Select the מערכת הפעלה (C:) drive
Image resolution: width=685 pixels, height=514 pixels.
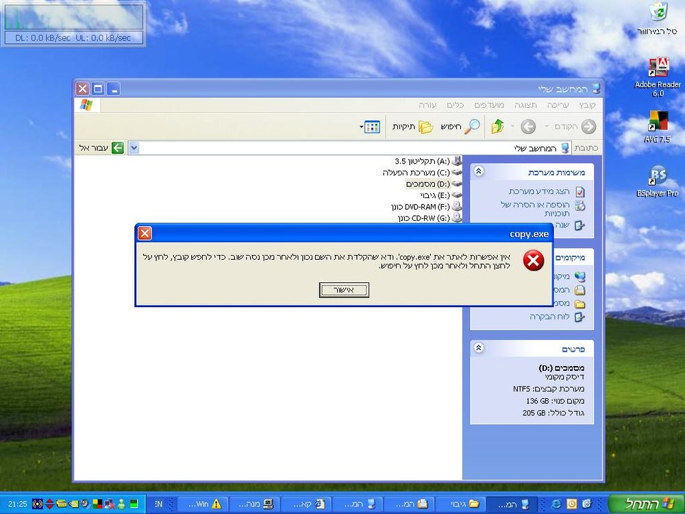pyautogui.click(x=422, y=173)
